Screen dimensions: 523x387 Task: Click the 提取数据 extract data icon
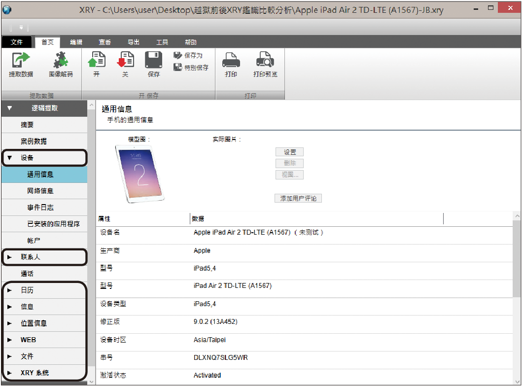[21, 61]
